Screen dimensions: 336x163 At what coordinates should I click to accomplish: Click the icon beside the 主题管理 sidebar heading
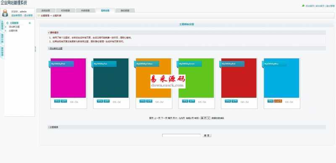coord(8,23)
